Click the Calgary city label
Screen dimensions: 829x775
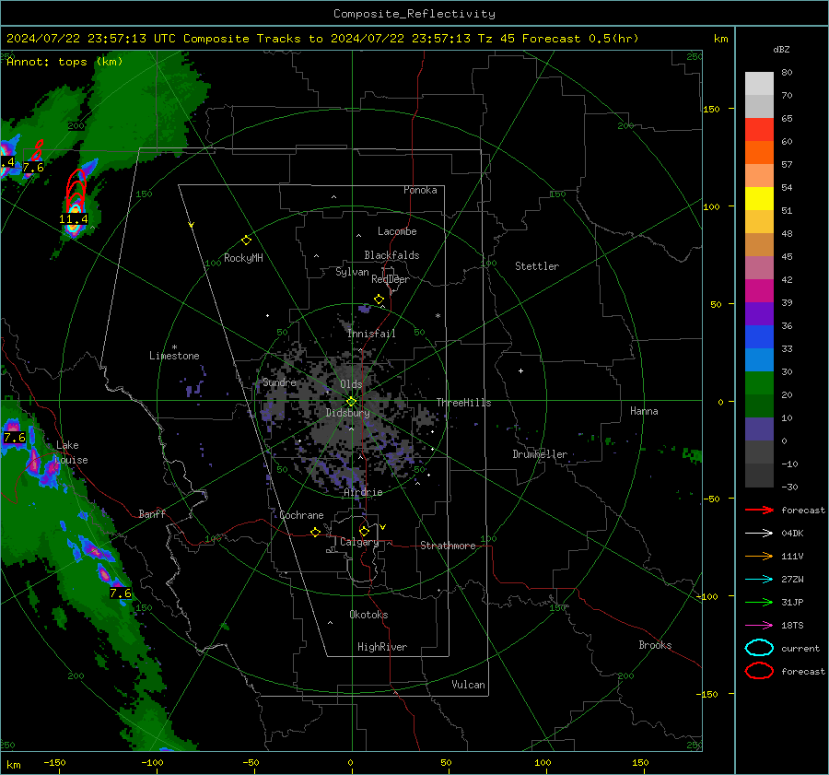coord(359,542)
